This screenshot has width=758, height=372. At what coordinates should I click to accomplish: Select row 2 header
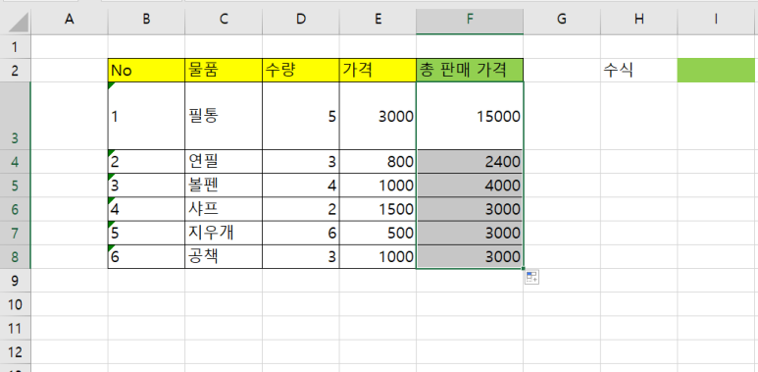[x=15, y=71]
